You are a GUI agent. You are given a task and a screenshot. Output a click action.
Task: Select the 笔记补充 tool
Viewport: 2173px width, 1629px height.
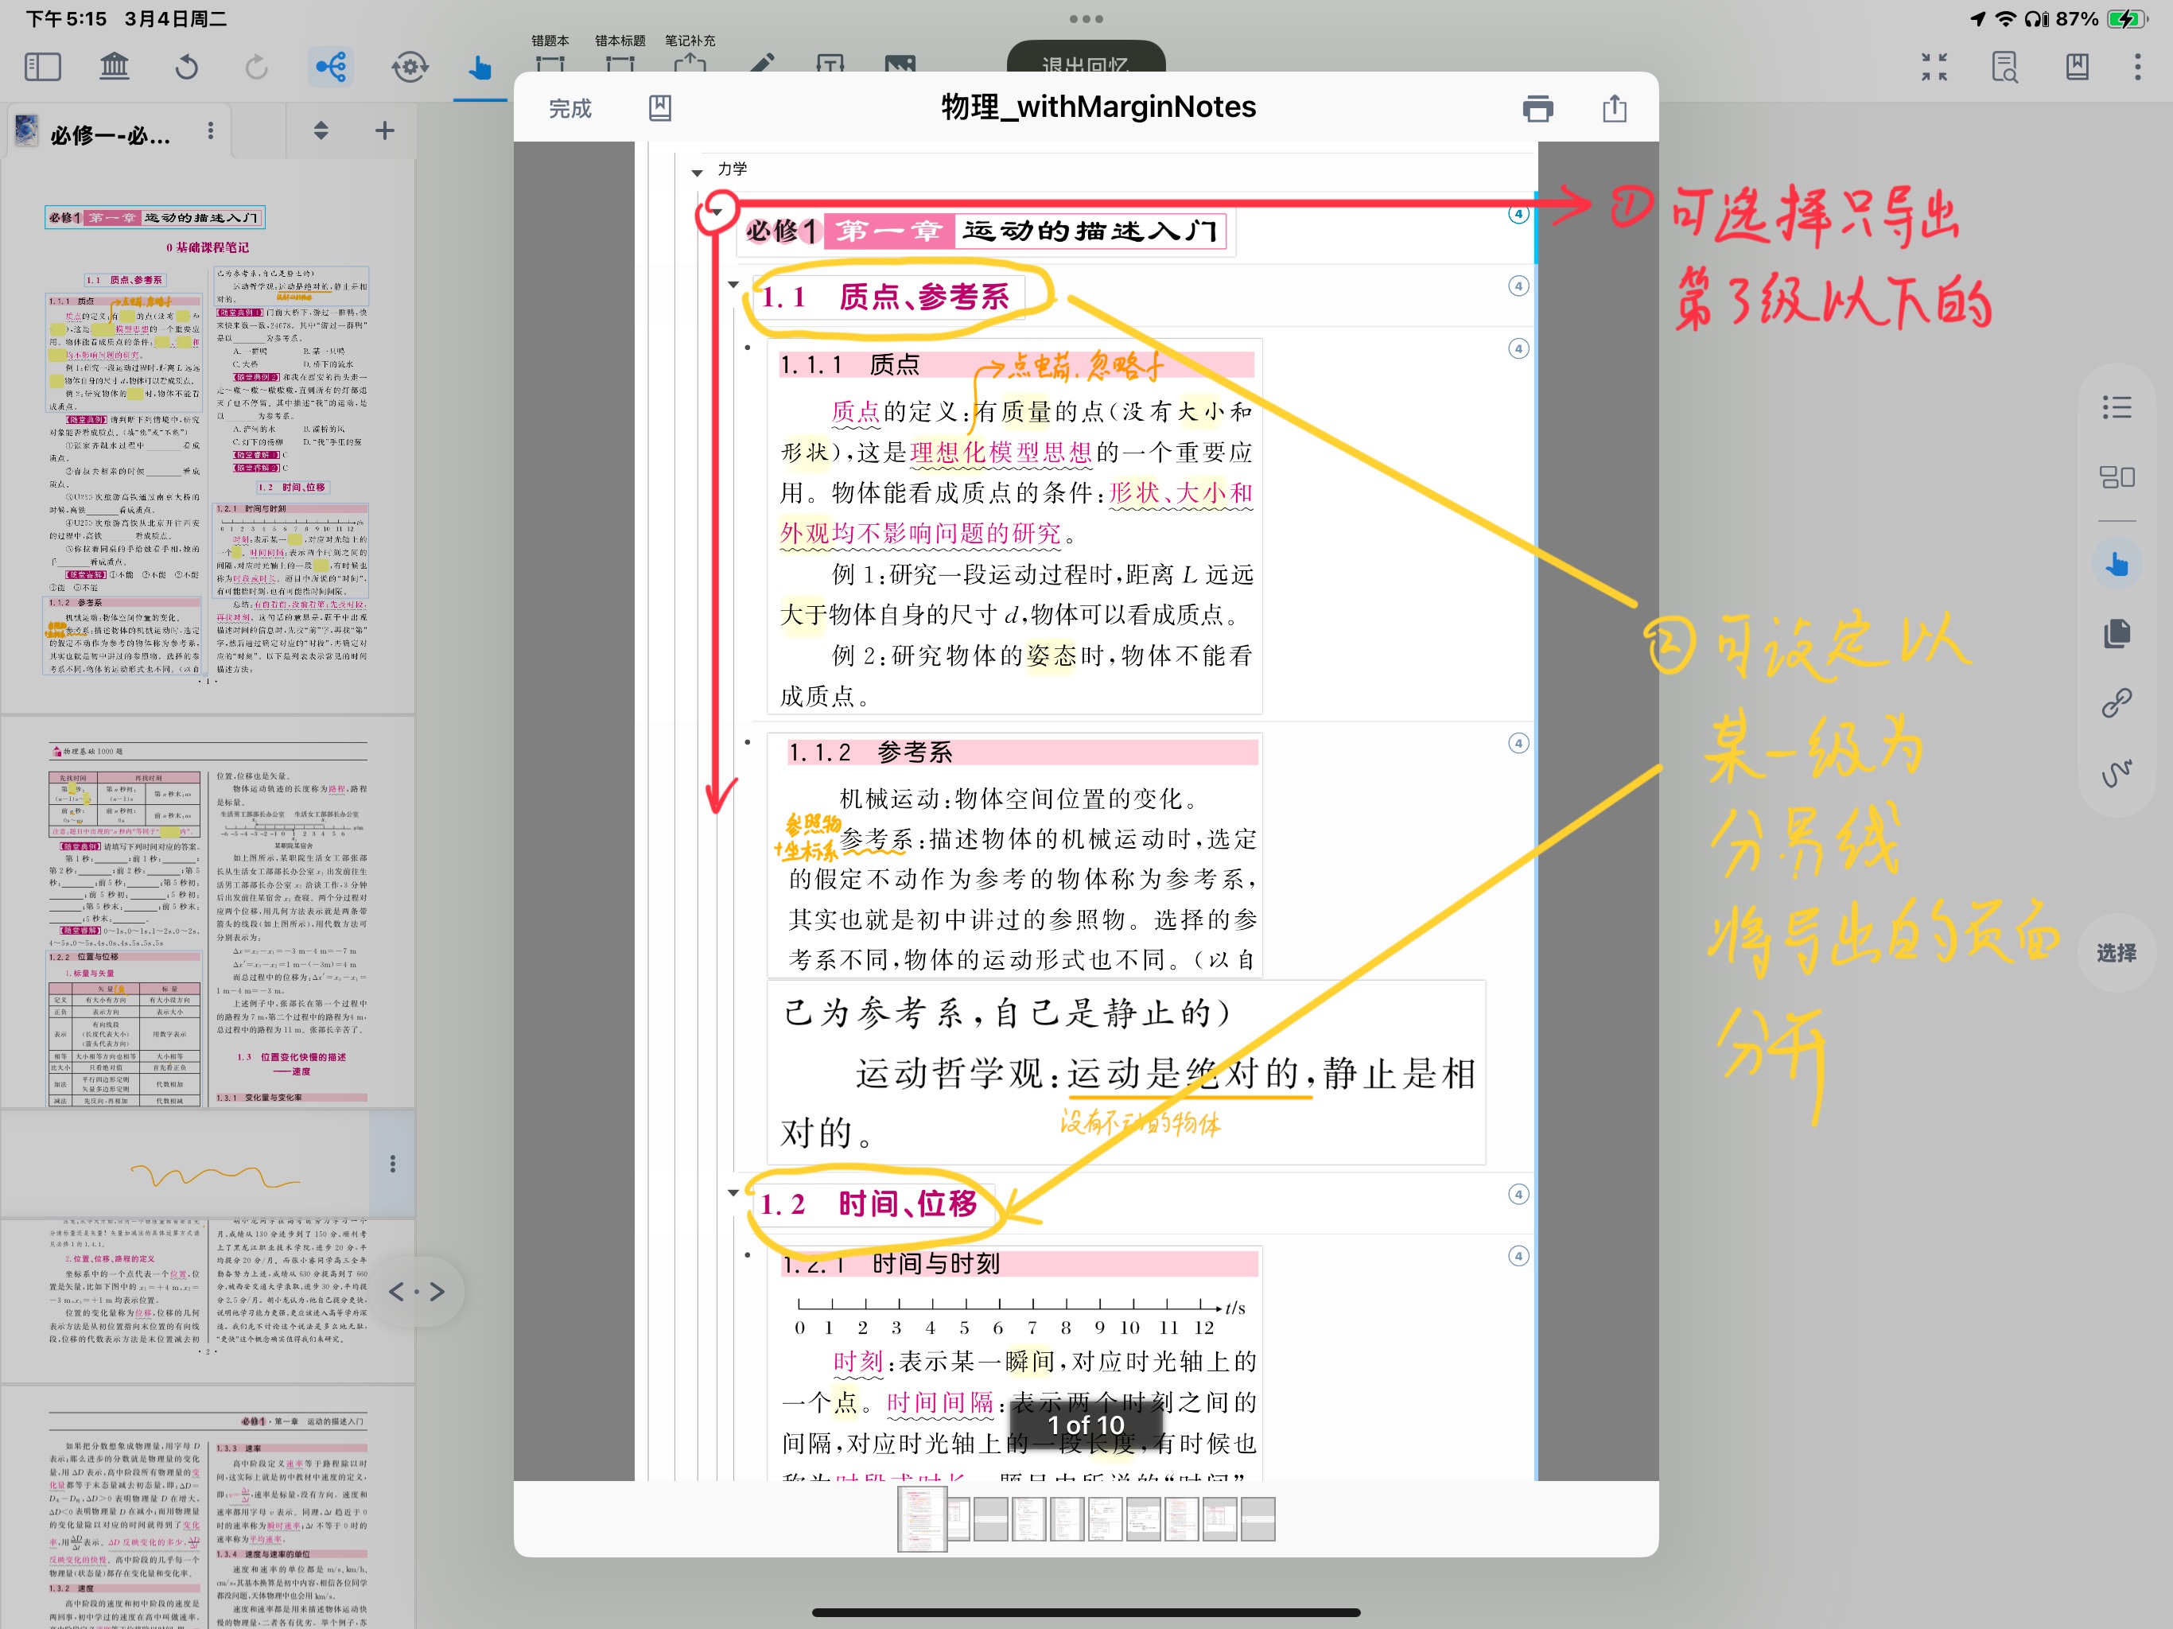pyautogui.click(x=690, y=54)
